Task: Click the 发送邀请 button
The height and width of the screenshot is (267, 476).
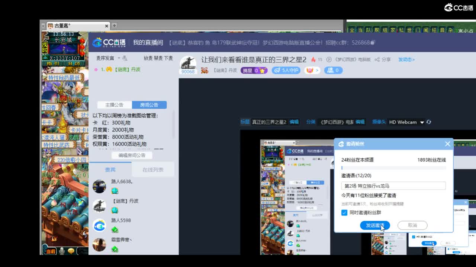Action: tap(375, 225)
